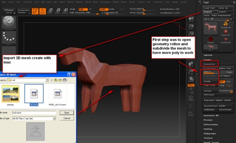The width and height of the screenshot is (236, 143).
Task: Select the Move tool in top shelf
Action: click(50, 11)
